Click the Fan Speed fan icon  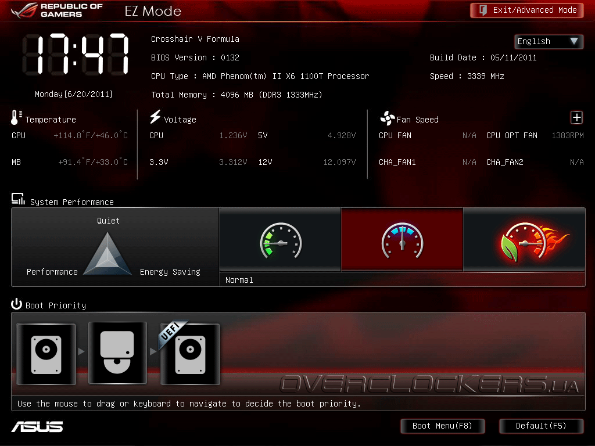pyautogui.click(x=387, y=118)
